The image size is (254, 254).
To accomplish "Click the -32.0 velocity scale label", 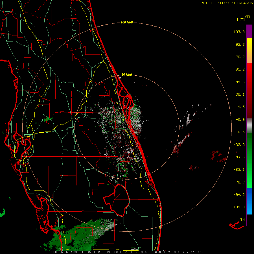I will (x=239, y=145).
